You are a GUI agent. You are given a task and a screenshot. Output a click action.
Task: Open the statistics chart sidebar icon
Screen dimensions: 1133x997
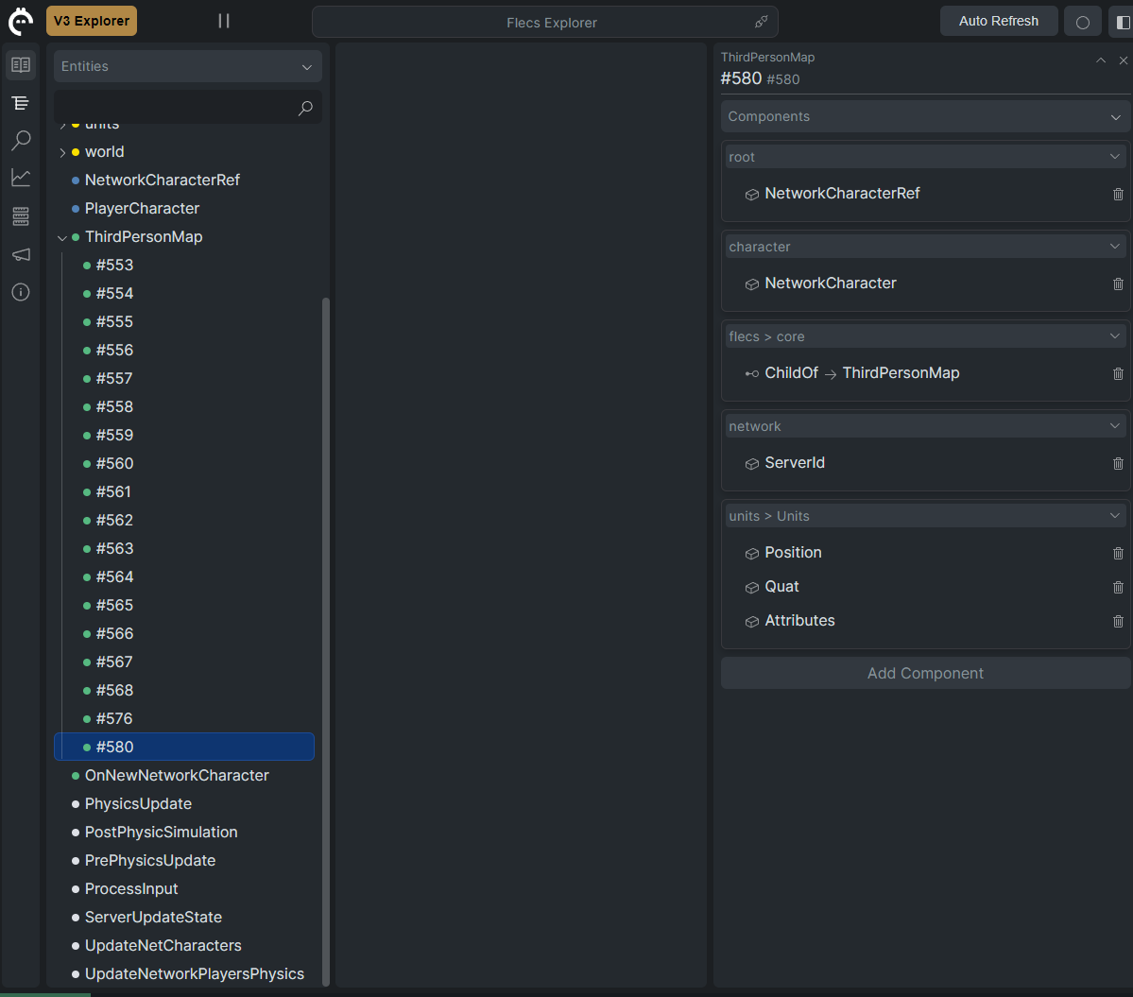[x=21, y=178]
